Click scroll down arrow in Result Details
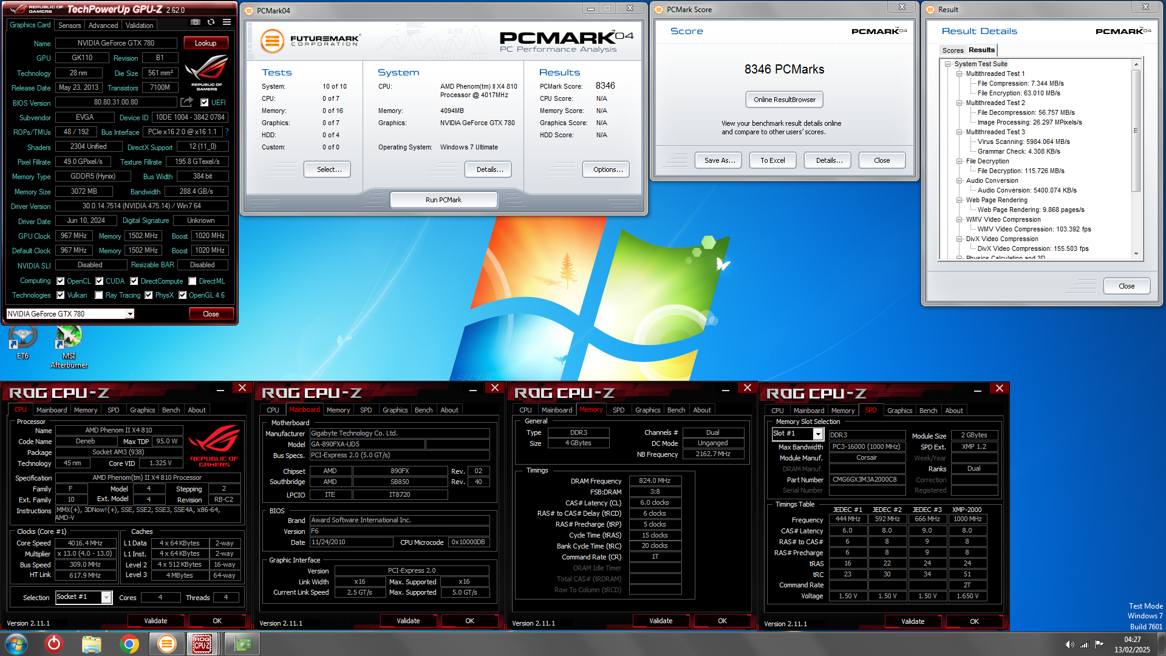1166x656 pixels. (x=1136, y=254)
